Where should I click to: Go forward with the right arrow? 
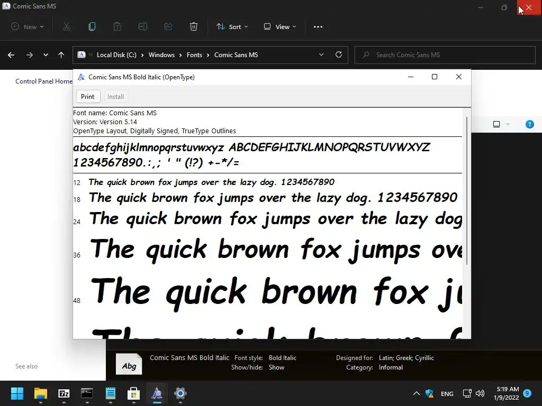pyautogui.click(x=30, y=55)
